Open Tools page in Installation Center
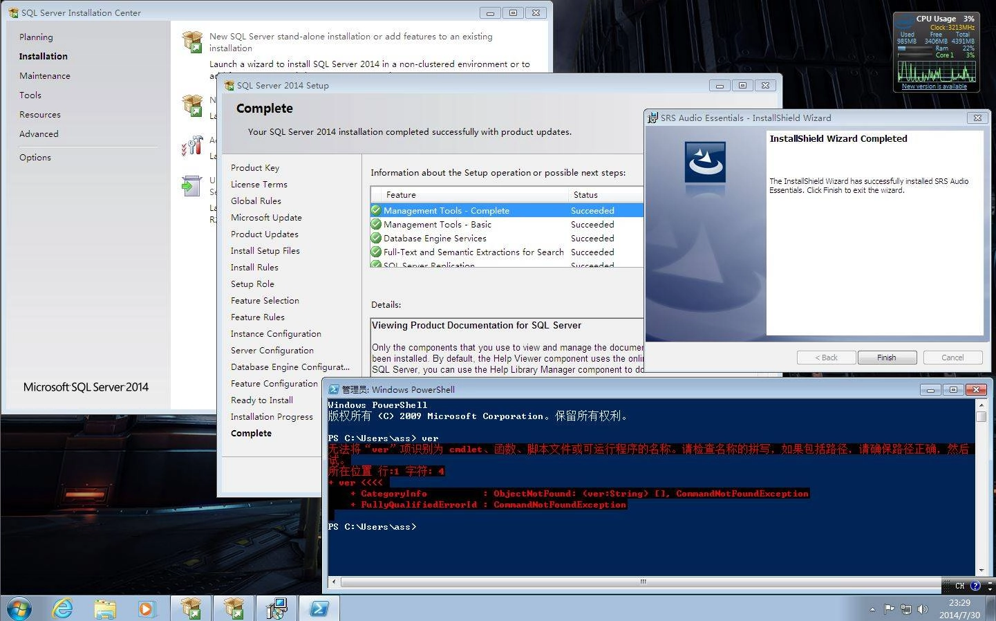 [x=30, y=95]
